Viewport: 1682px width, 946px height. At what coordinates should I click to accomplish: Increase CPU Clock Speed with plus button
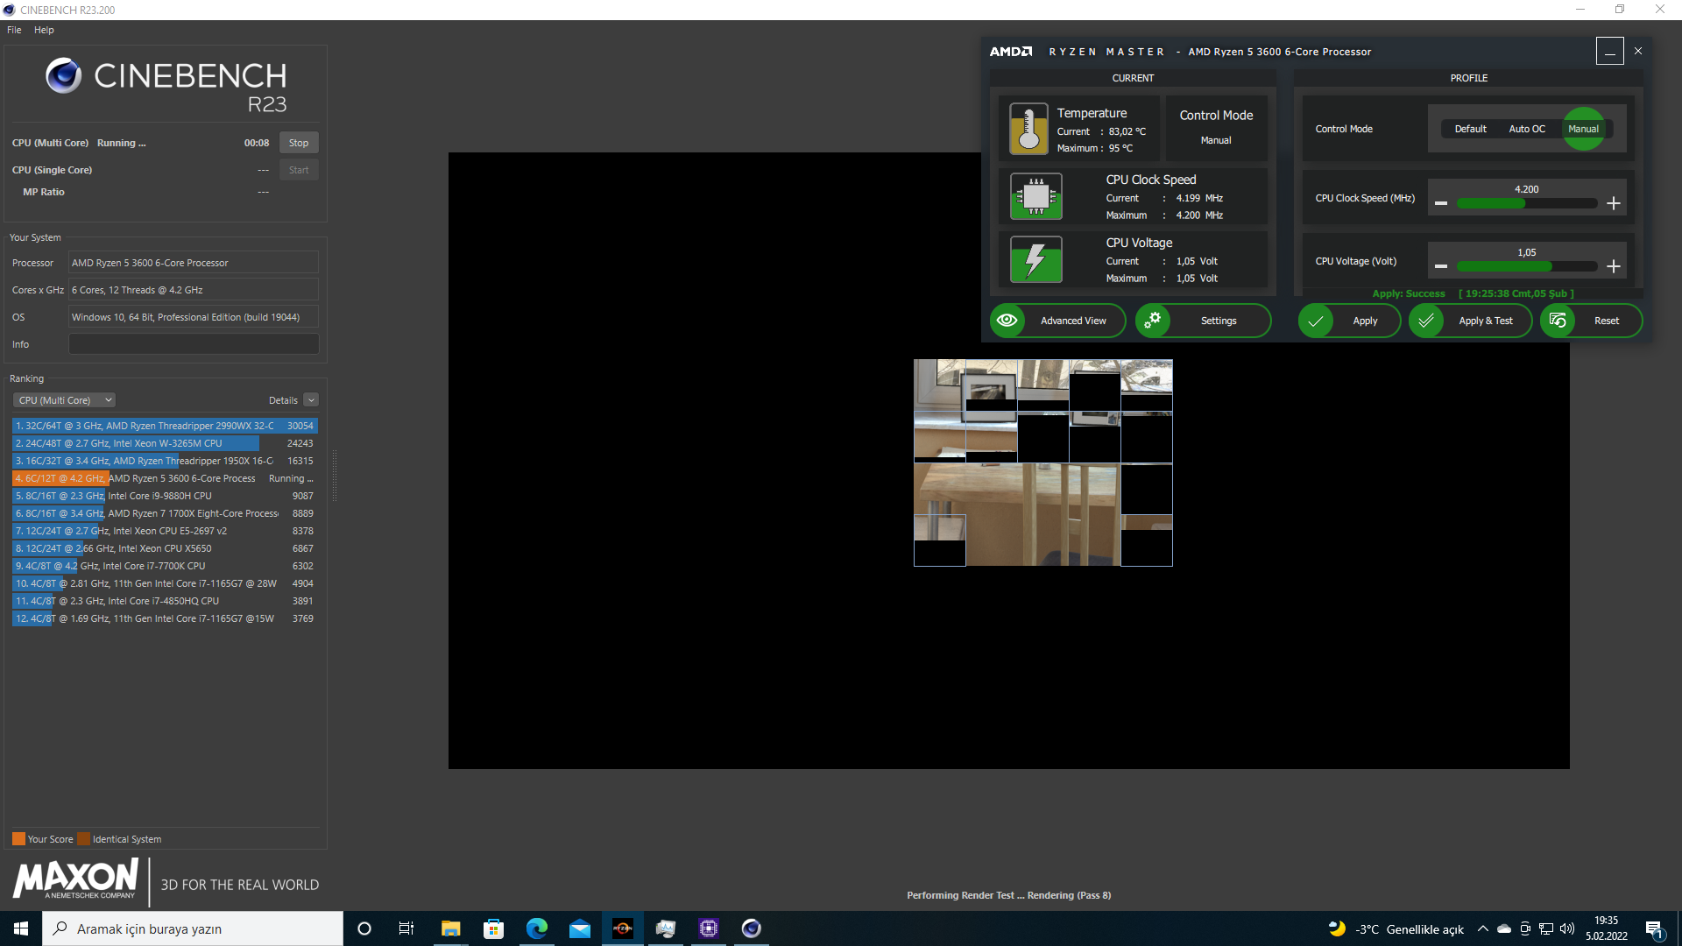(1614, 203)
